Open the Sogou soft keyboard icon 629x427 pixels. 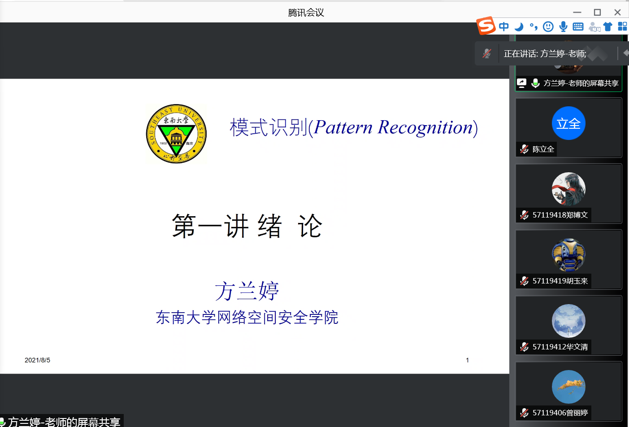[x=578, y=26]
